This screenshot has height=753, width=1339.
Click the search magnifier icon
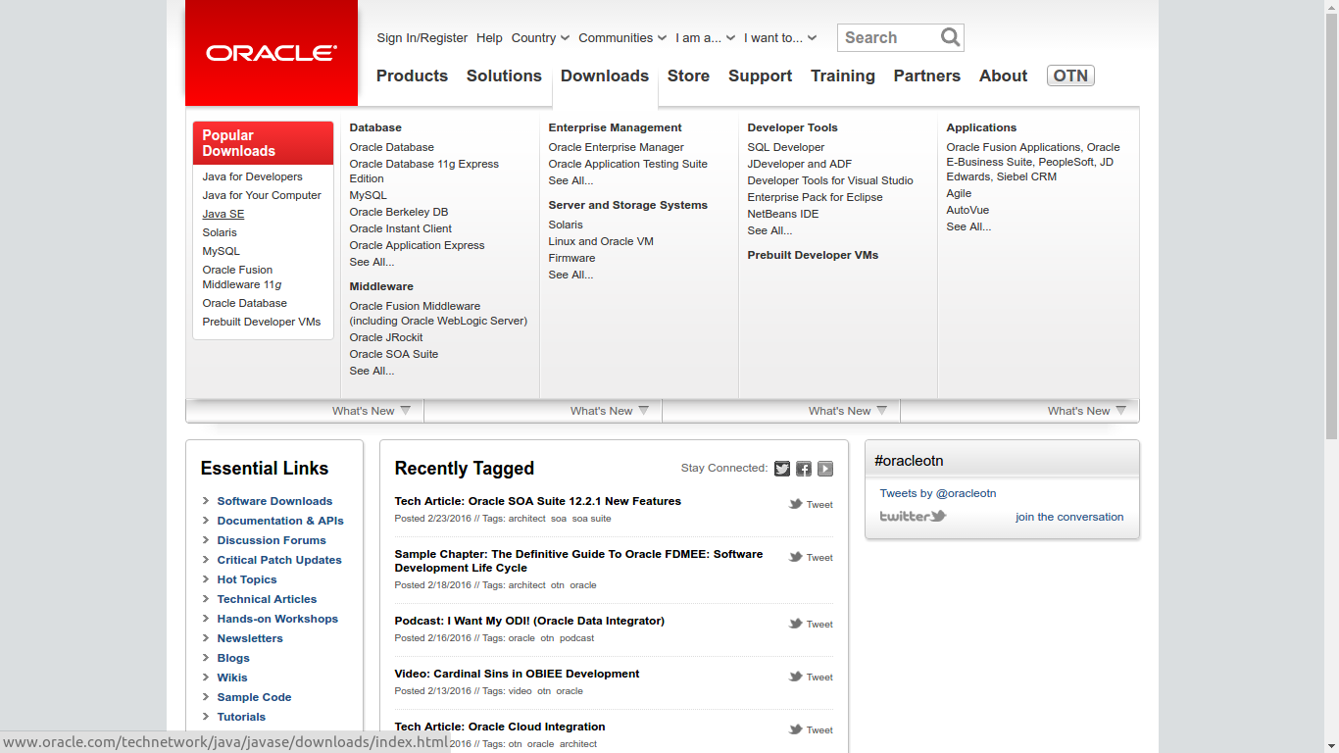(950, 37)
